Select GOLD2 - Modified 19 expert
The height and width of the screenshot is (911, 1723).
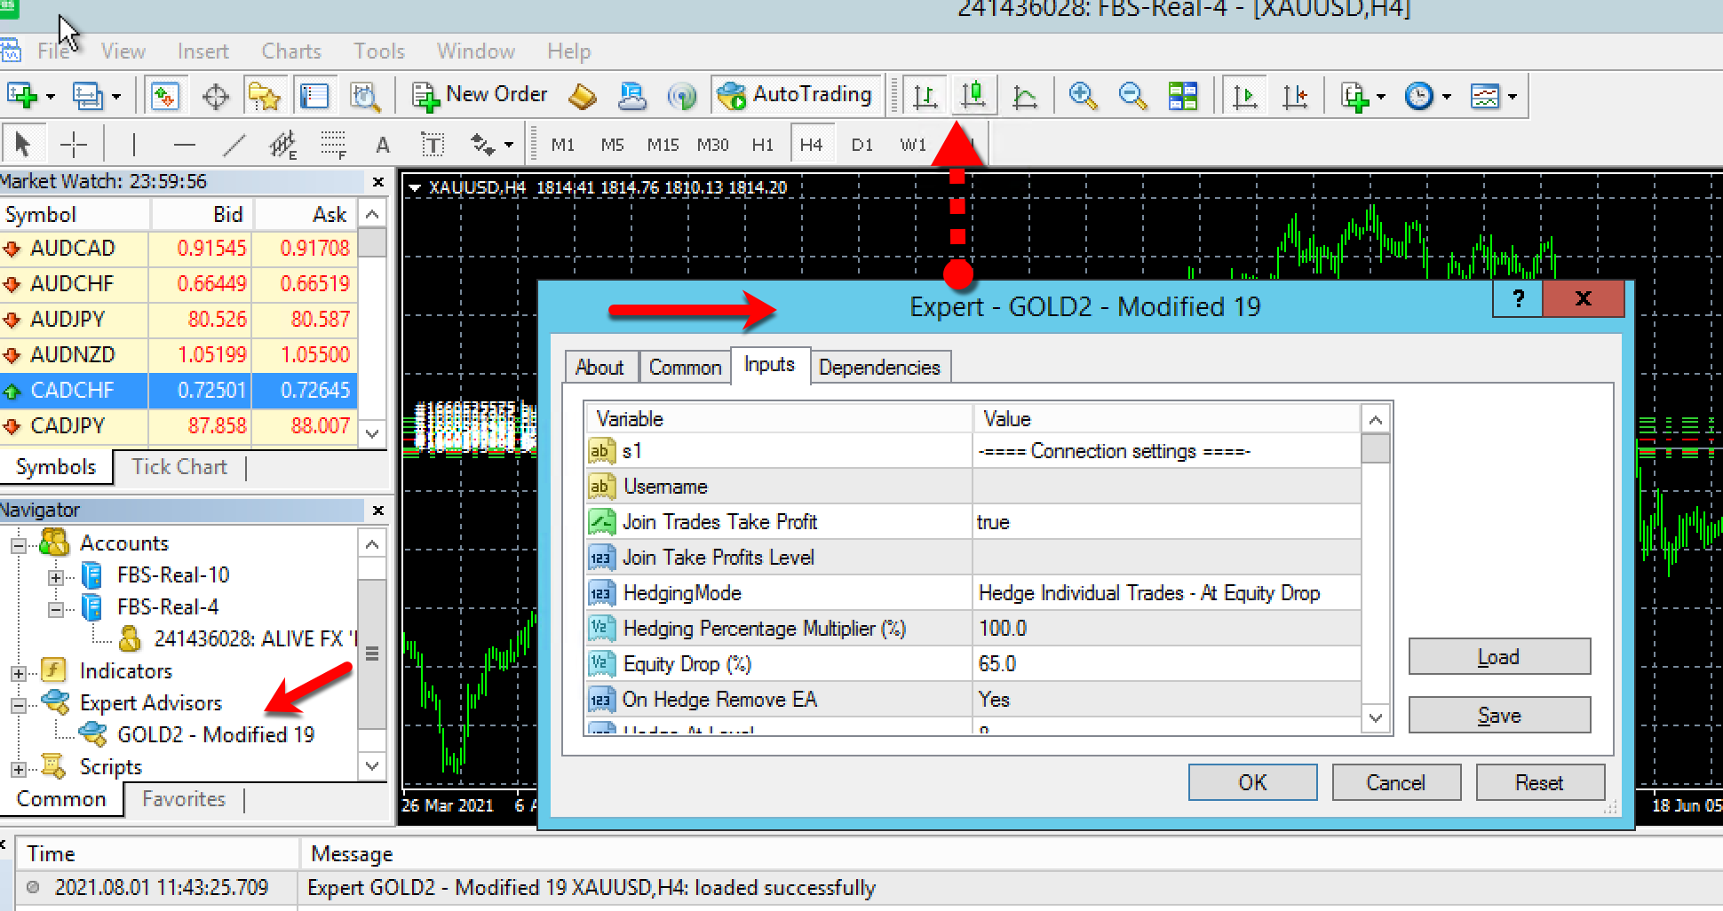click(216, 735)
